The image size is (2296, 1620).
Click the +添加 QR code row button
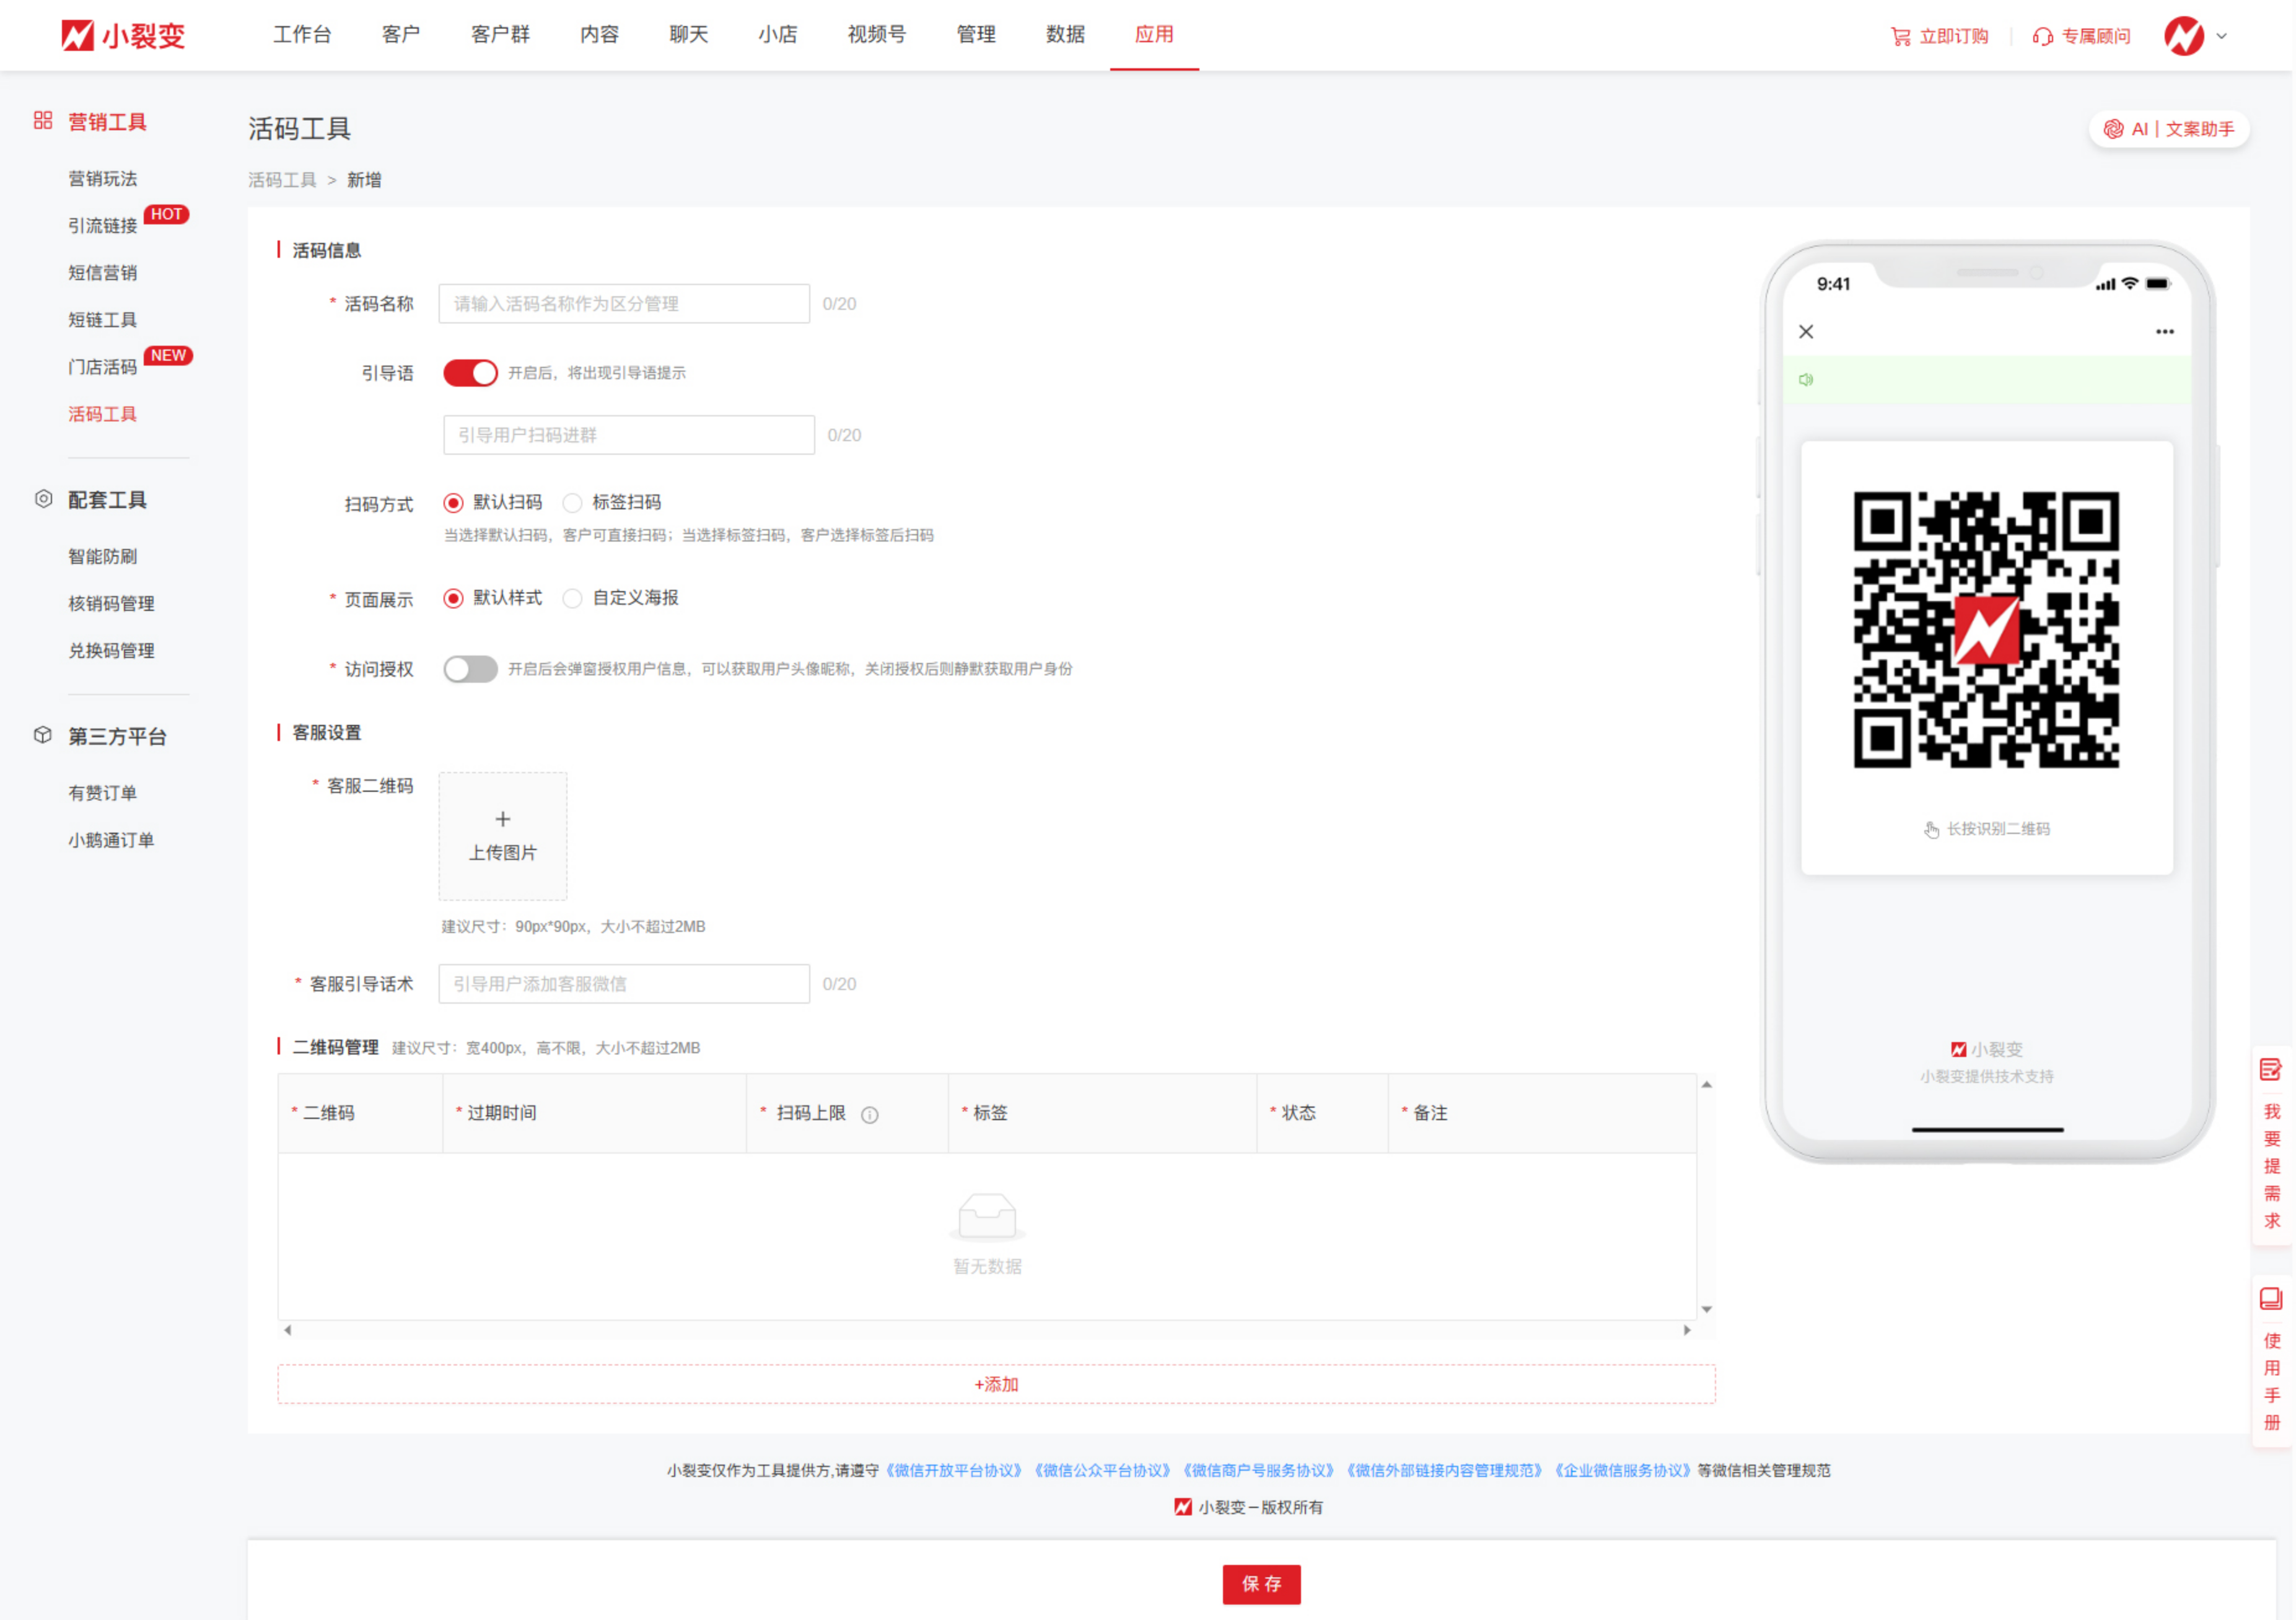click(x=996, y=1384)
